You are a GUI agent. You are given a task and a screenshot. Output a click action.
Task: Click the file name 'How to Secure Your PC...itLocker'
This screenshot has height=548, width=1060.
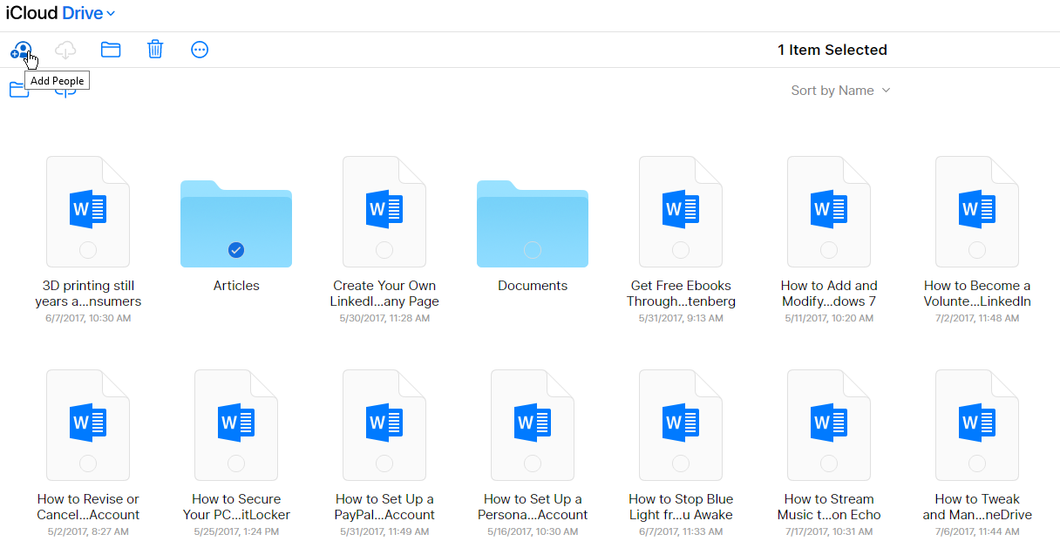point(236,507)
